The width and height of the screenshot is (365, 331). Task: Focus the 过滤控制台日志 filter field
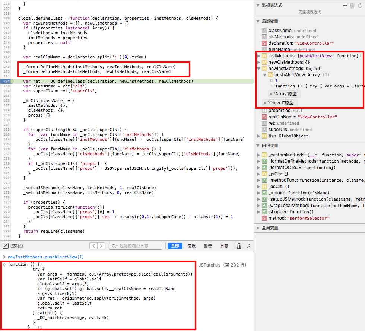pyautogui.click(x=136, y=246)
